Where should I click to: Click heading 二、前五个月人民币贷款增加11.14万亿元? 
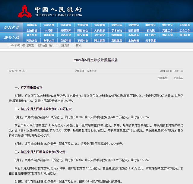43,109
